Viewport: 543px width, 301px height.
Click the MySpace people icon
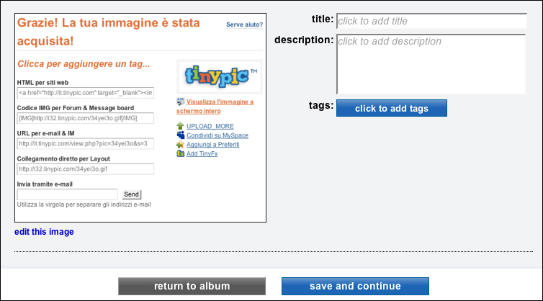point(181,135)
